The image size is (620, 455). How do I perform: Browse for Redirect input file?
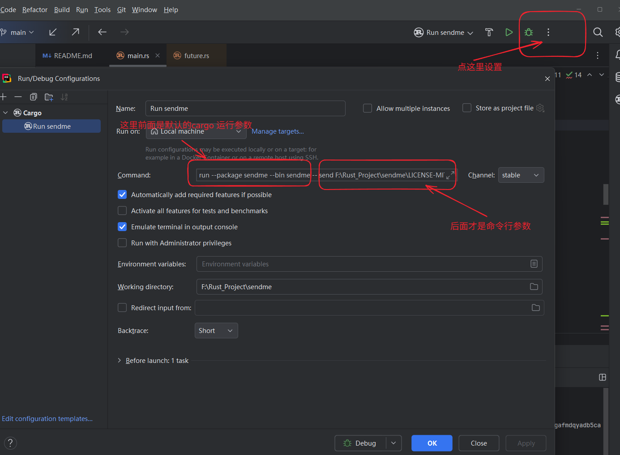(x=536, y=308)
